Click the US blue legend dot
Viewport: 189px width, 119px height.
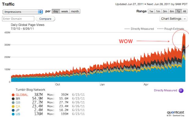[13, 114]
